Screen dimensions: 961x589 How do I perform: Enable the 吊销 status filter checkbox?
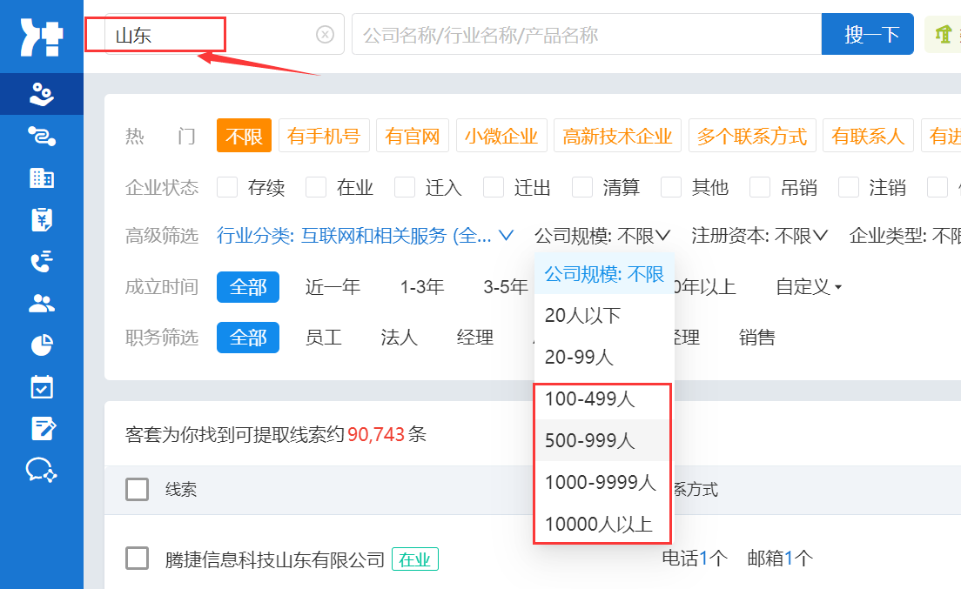point(760,187)
